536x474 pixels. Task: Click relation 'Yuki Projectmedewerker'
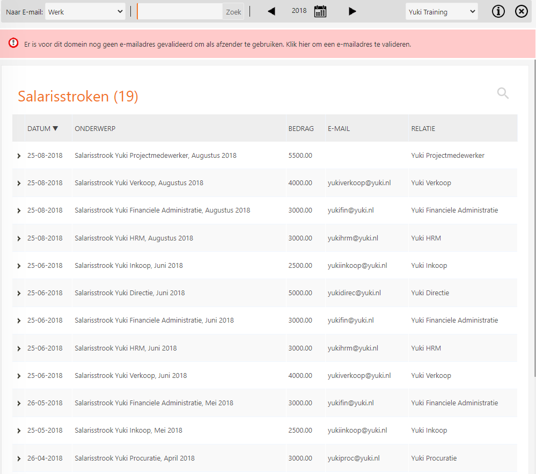click(x=448, y=155)
